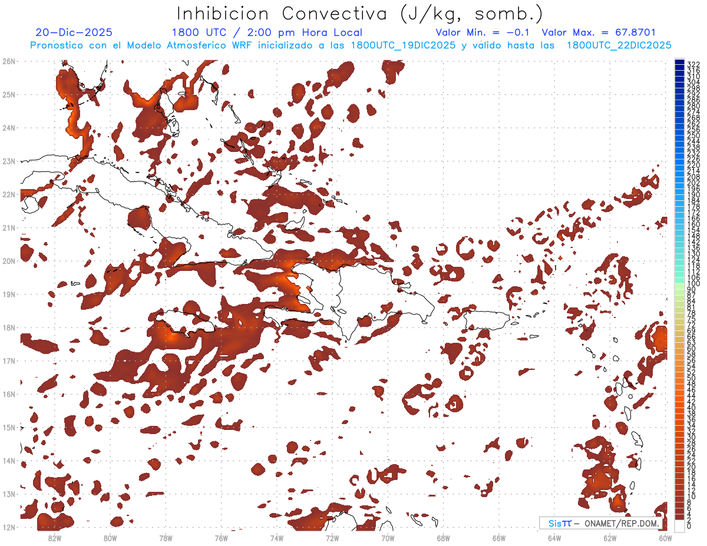
Task: Click the 17N latitude label
Action: click(x=9, y=360)
